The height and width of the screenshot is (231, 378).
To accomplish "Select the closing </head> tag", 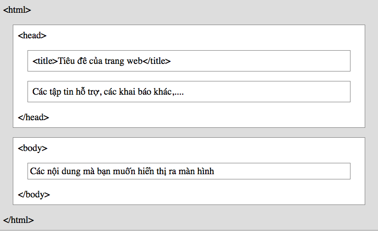I will click(x=33, y=117).
